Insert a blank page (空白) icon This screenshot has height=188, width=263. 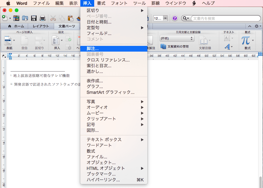point(24,40)
